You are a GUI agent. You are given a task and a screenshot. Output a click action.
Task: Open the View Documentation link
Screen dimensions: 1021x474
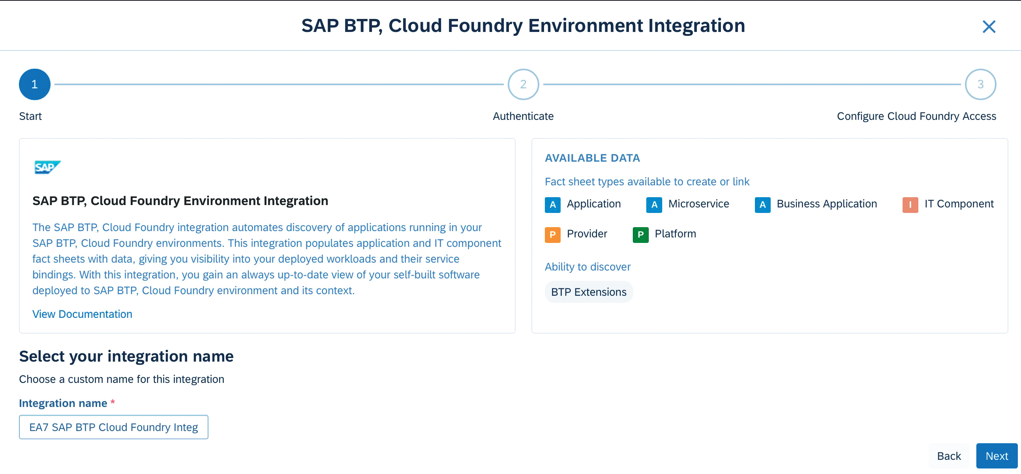[83, 314]
